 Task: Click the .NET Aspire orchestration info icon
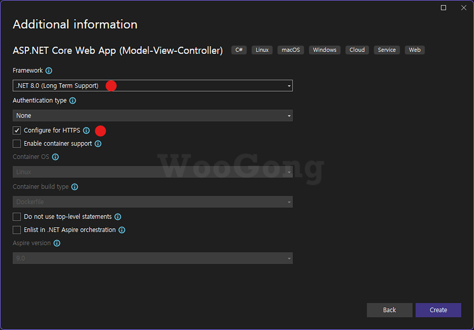[x=122, y=230]
